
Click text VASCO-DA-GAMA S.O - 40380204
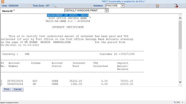(x=68, y=21)
